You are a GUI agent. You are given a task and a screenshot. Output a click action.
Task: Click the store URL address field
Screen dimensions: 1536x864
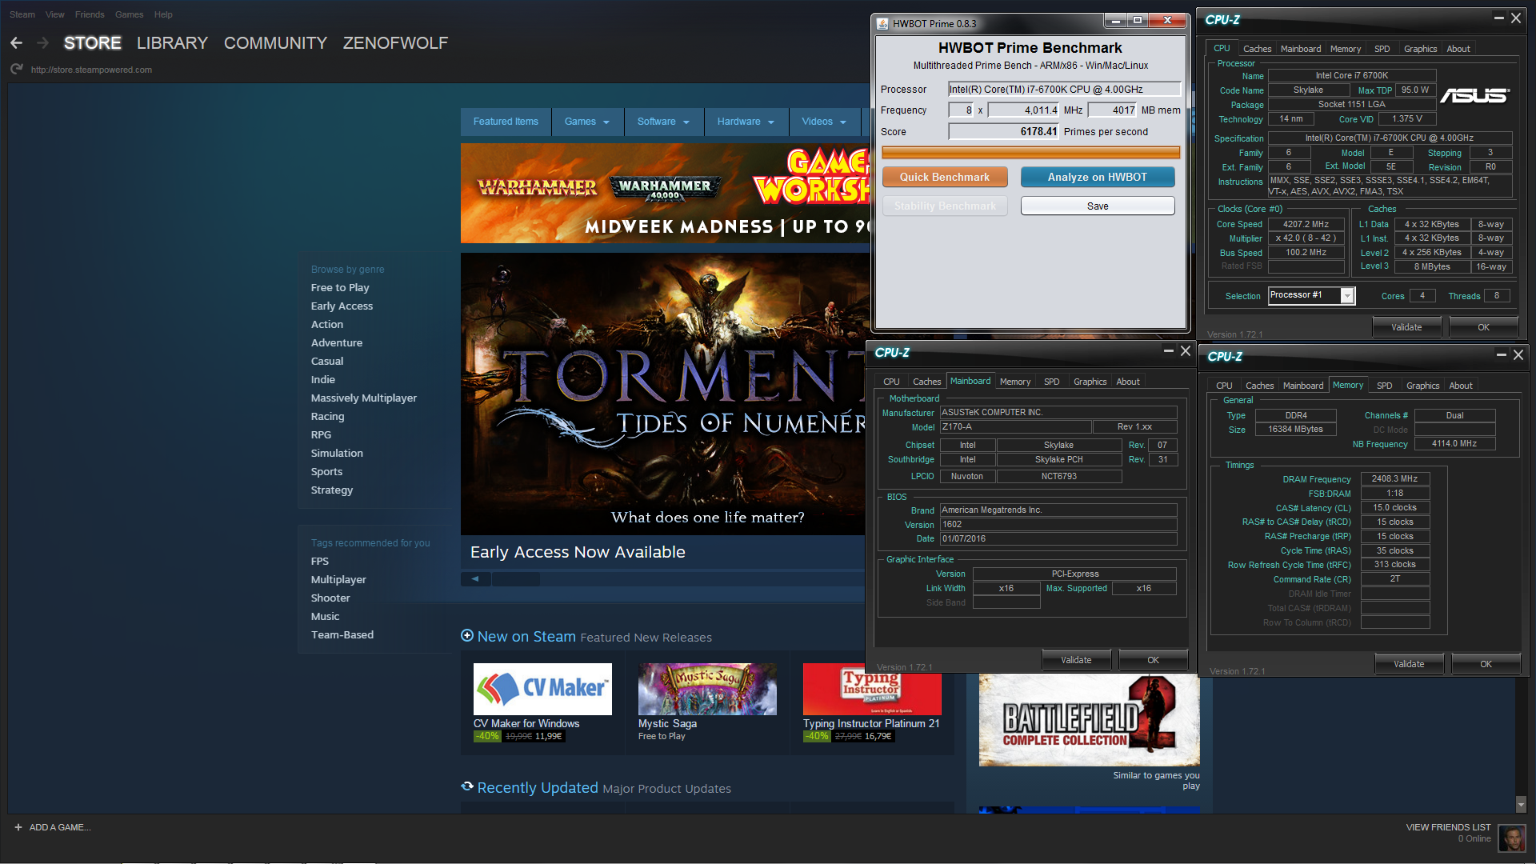92,70
